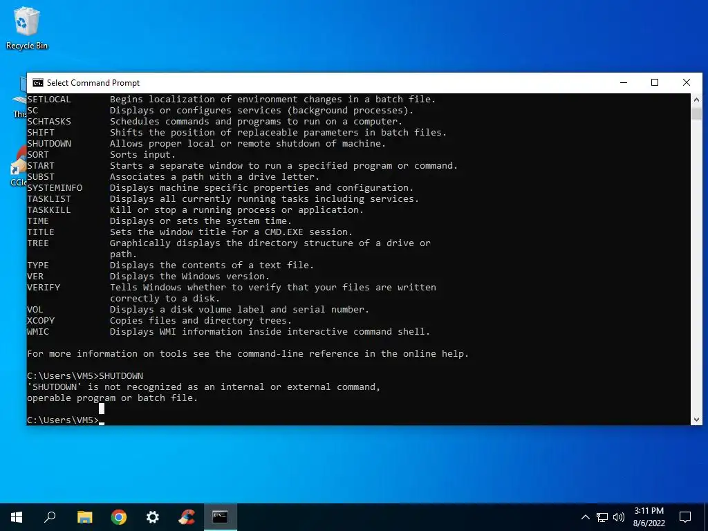Click the SORT command name
This screenshot has height=531, width=708.
38,154
